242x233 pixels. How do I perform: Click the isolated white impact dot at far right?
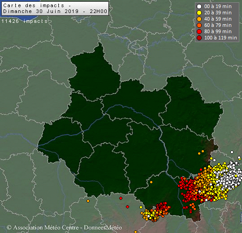point(232,152)
